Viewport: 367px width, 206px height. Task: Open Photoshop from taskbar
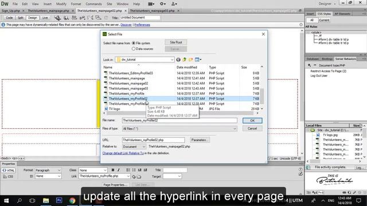tap(59, 200)
